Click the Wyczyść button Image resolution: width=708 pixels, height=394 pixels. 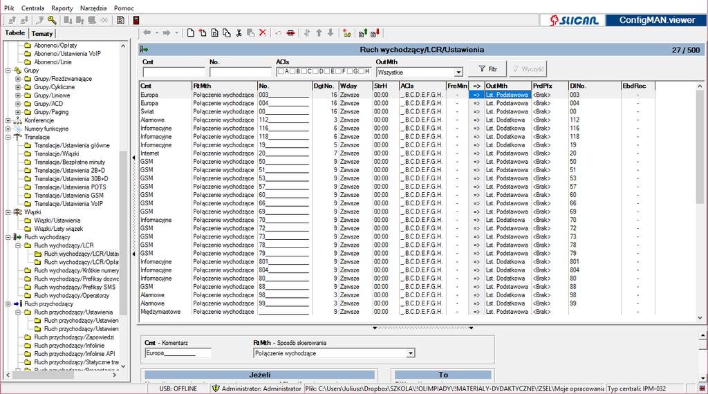click(528, 69)
